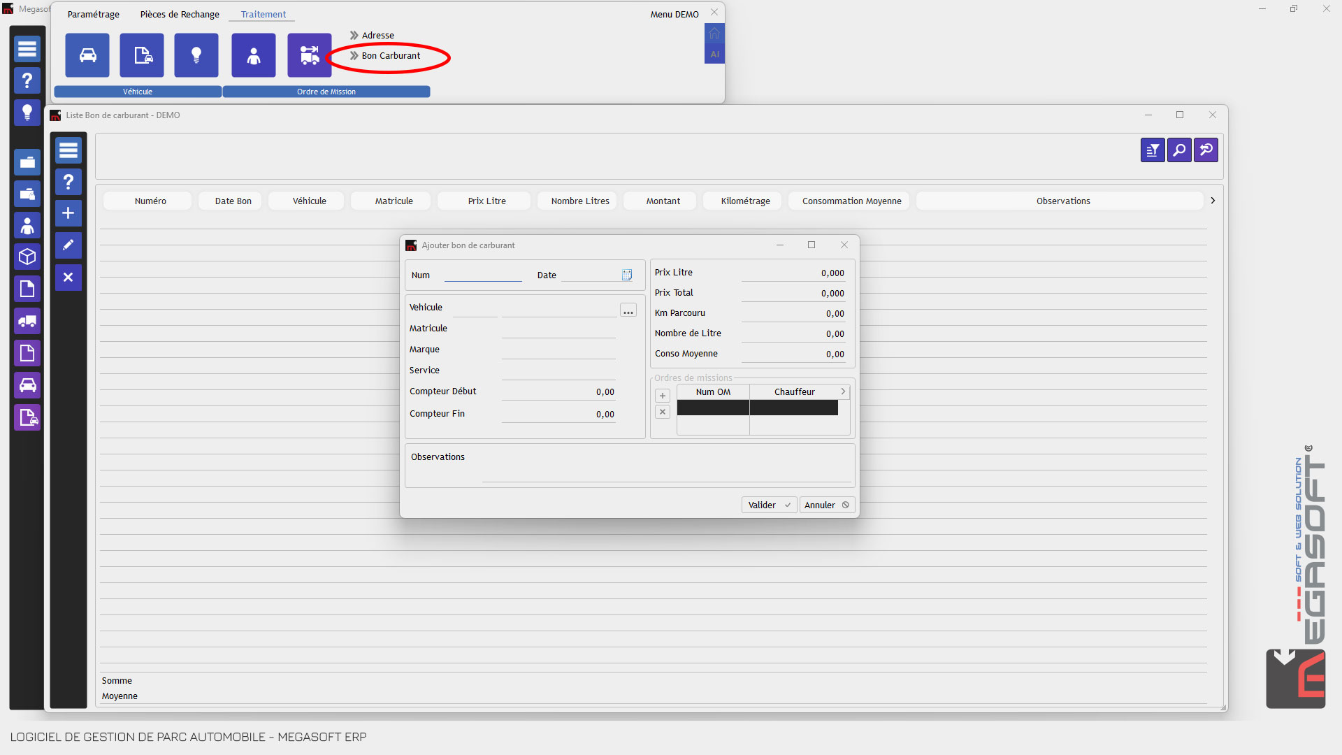The width and height of the screenshot is (1342, 755).
Task: Open the Pièces de Rechange tab
Action: (x=180, y=15)
